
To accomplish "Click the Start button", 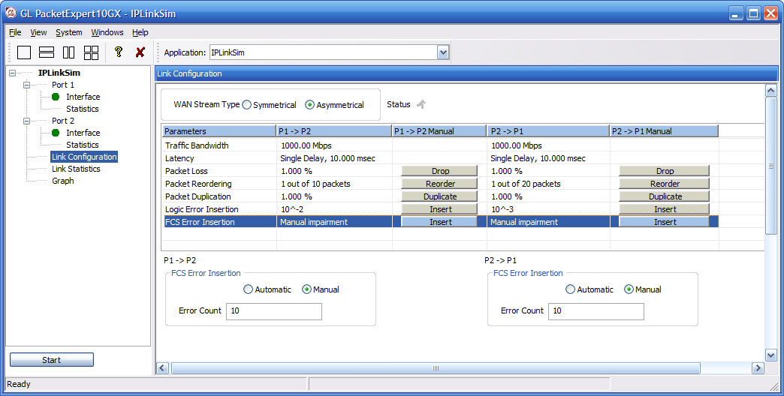I will 52,360.
